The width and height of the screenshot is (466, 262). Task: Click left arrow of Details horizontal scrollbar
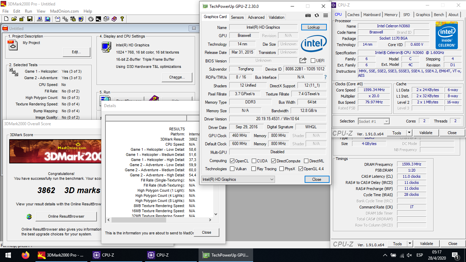tap(108, 220)
